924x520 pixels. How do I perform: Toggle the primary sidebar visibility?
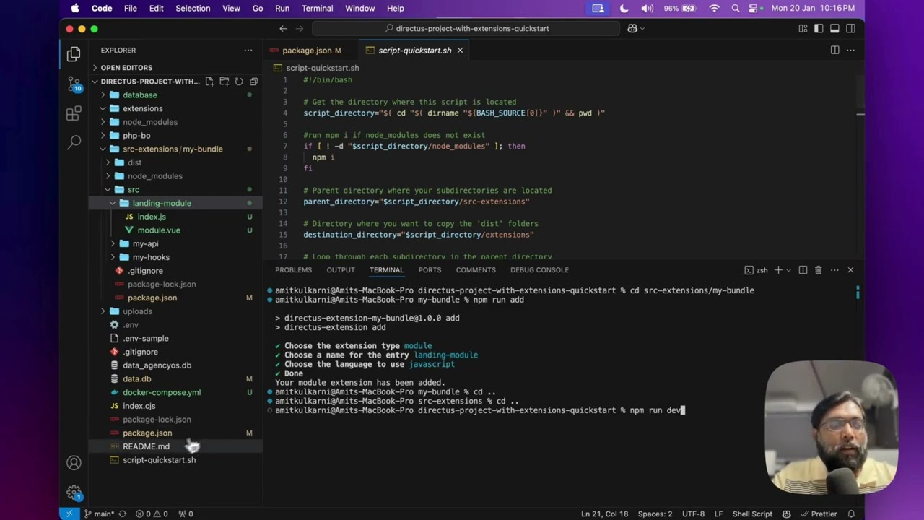click(x=819, y=28)
